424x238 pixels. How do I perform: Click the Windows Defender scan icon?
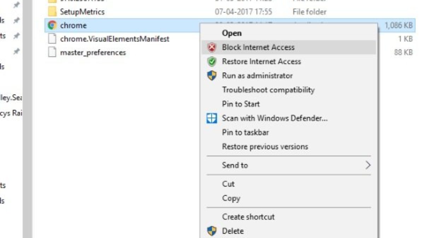[x=212, y=118]
